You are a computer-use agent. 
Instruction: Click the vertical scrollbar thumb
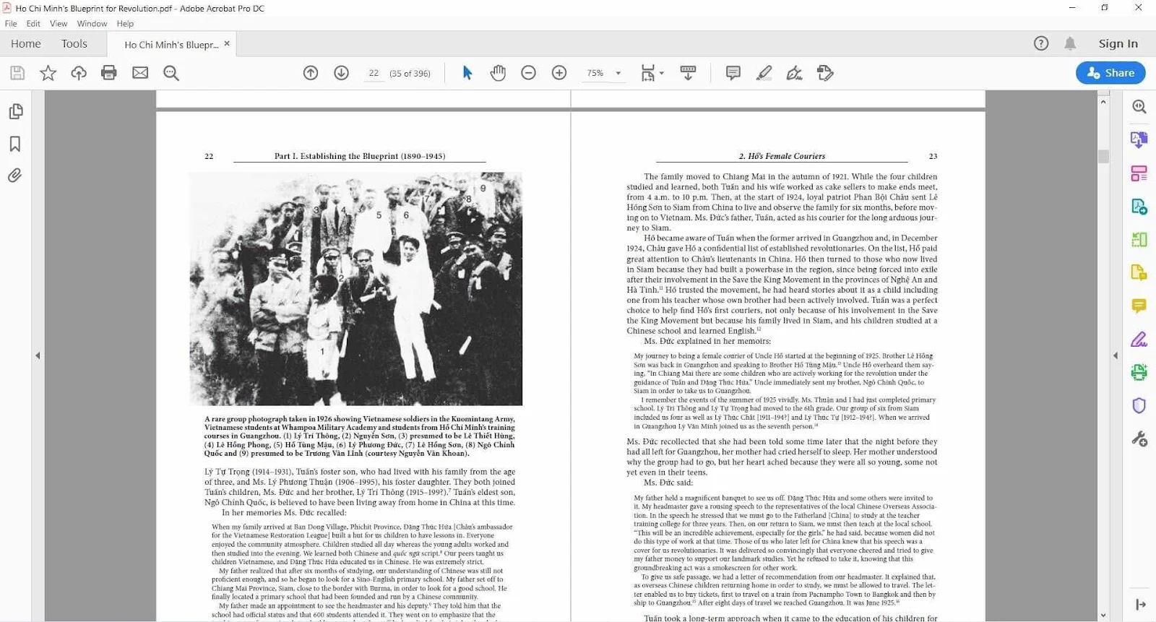pyautogui.click(x=1103, y=157)
